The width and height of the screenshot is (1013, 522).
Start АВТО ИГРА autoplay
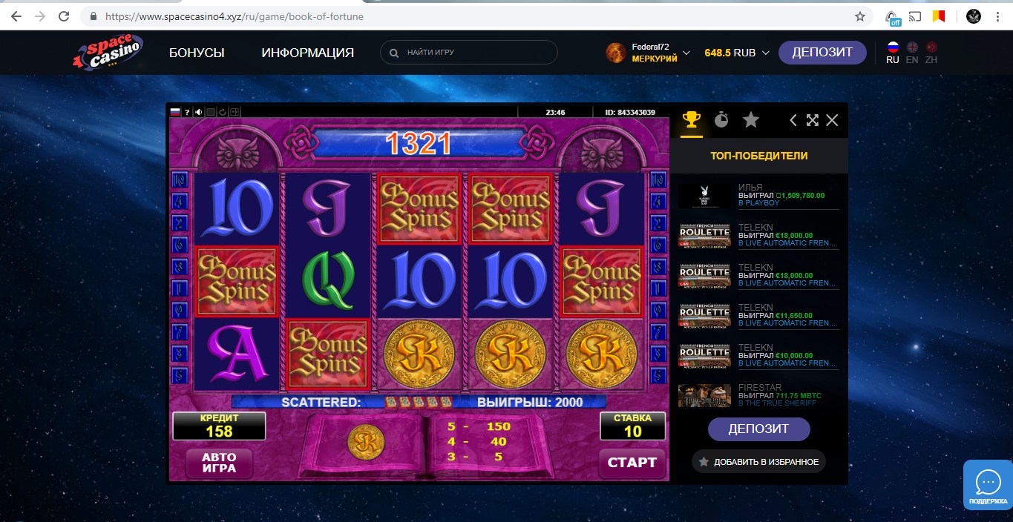pyautogui.click(x=219, y=463)
